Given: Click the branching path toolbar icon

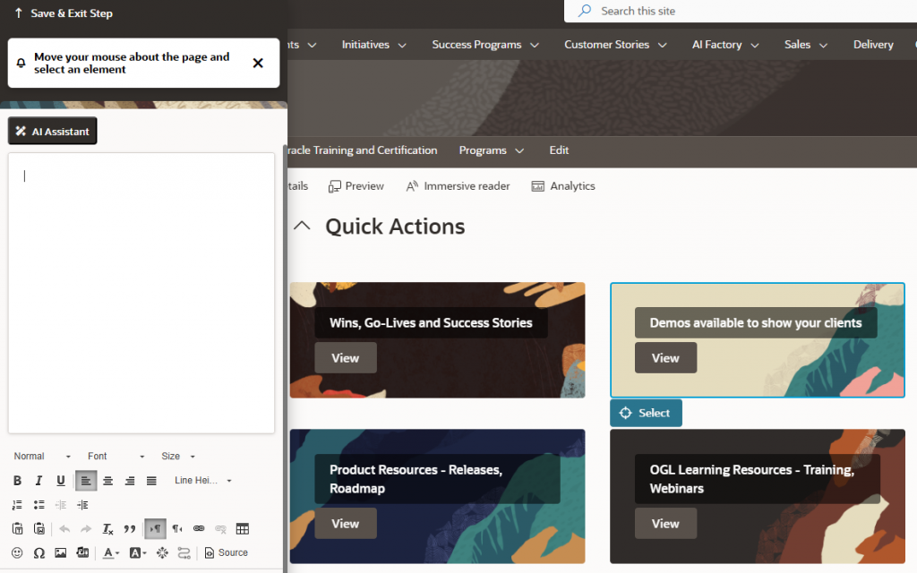Looking at the screenshot, I should point(184,552).
